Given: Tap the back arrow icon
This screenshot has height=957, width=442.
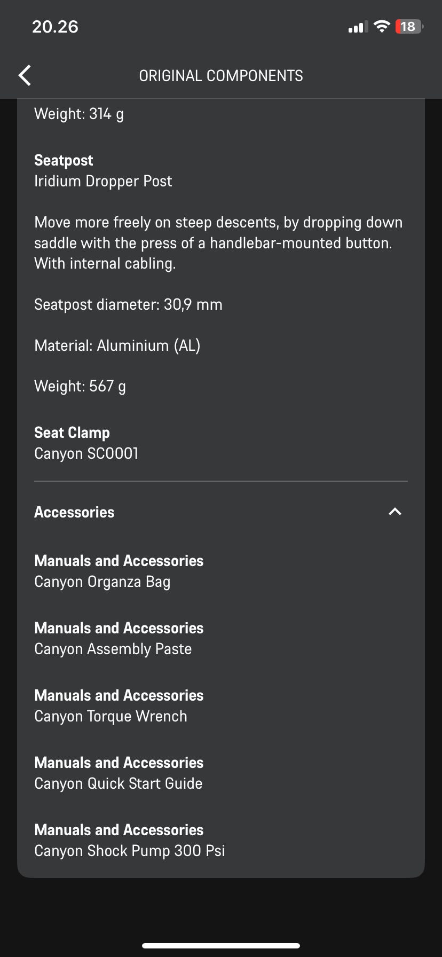Looking at the screenshot, I should point(25,75).
